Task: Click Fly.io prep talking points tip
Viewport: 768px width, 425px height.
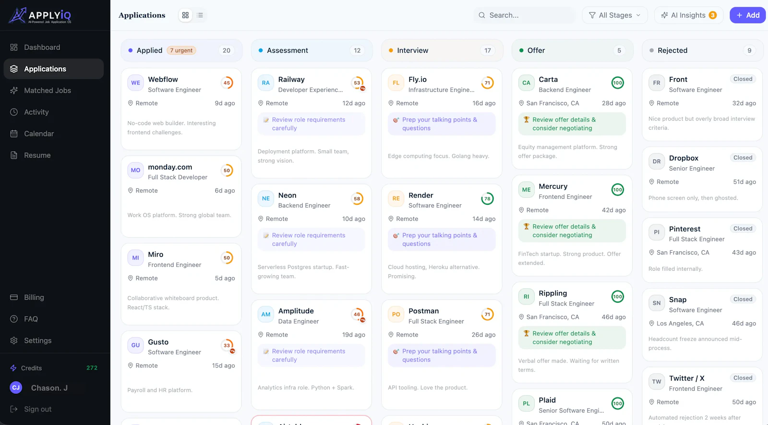Action: 442,124
